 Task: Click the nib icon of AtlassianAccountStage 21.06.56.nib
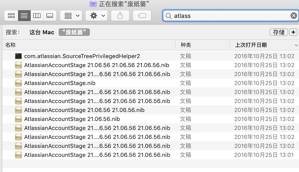pyautogui.click(x=18, y=119)
